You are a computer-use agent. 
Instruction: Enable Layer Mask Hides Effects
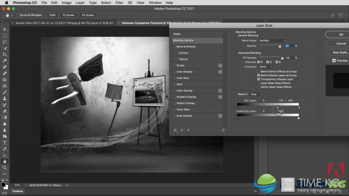tap(259, 83)
